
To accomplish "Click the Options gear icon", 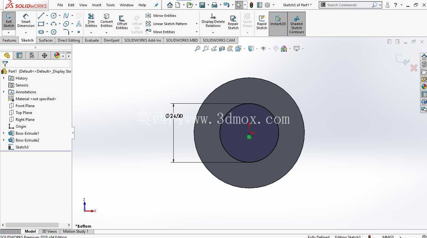I will tap(267, 5).
